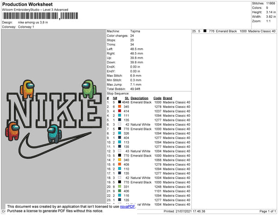Click the Brand column header
Viewport: 278px width, 215px height.
pos(168,98)
